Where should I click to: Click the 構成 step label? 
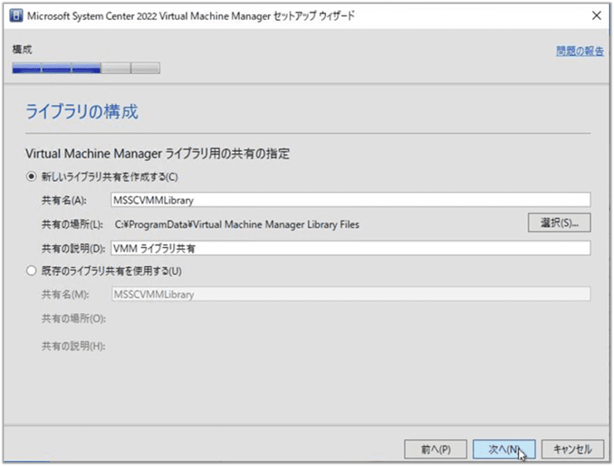22,49
